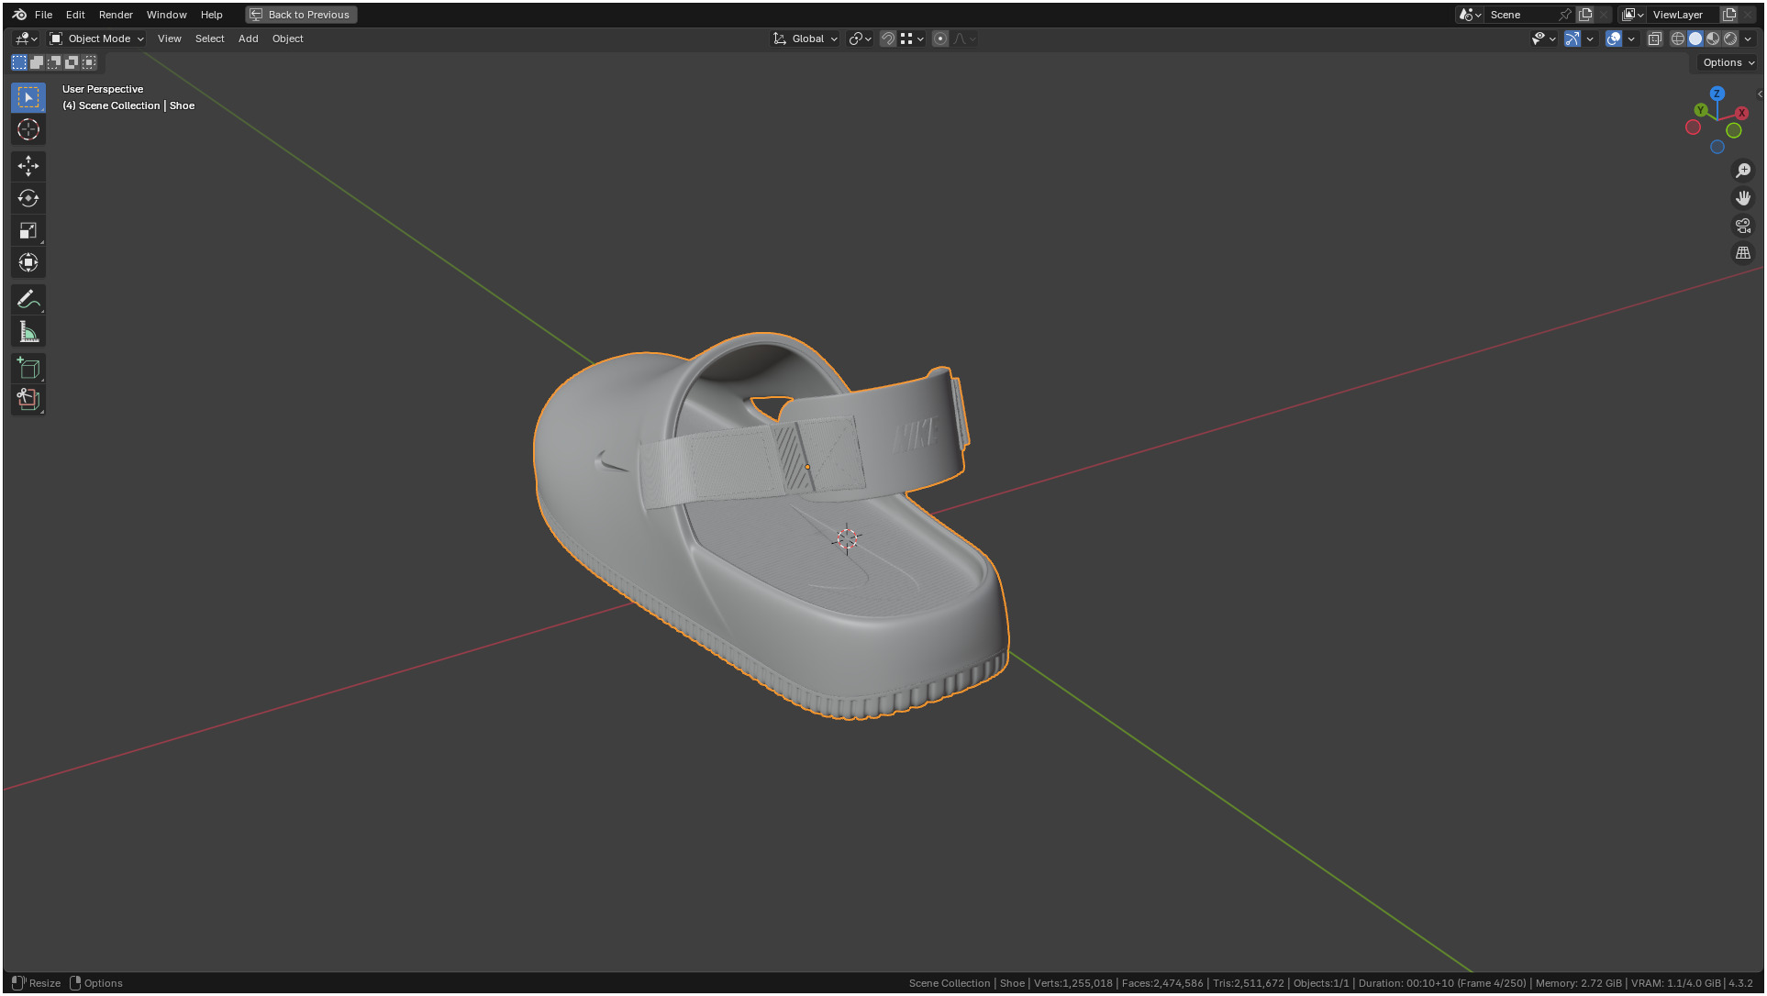1767x996 pixels.
Task: Select the Transform tool
Action: click(x=28, y=262)
